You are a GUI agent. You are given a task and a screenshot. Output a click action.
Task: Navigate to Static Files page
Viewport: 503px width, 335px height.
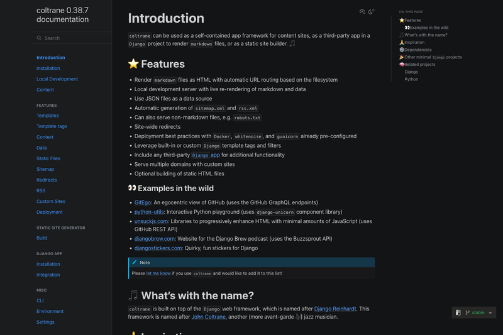click(x=48, y=158)
